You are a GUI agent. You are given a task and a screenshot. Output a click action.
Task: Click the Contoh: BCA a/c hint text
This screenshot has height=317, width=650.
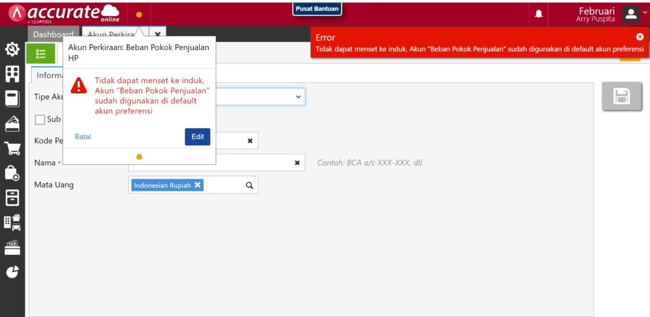click(x=370, y=163)
